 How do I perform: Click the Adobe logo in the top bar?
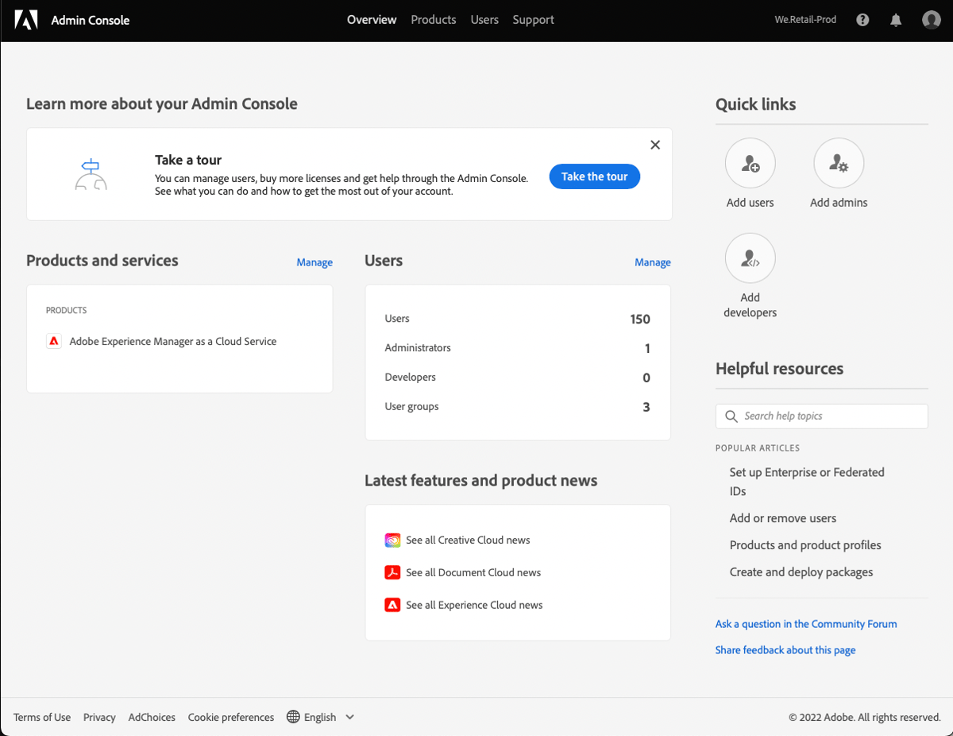coord(26,20)
